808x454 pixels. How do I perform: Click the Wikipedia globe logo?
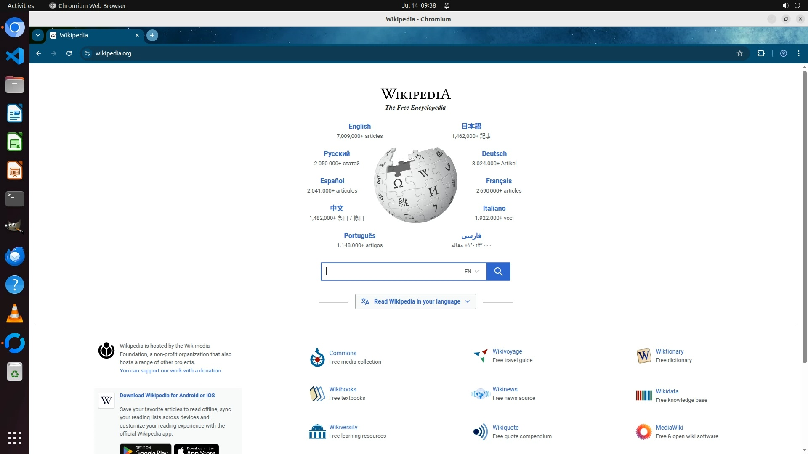[x=415, y=185]
